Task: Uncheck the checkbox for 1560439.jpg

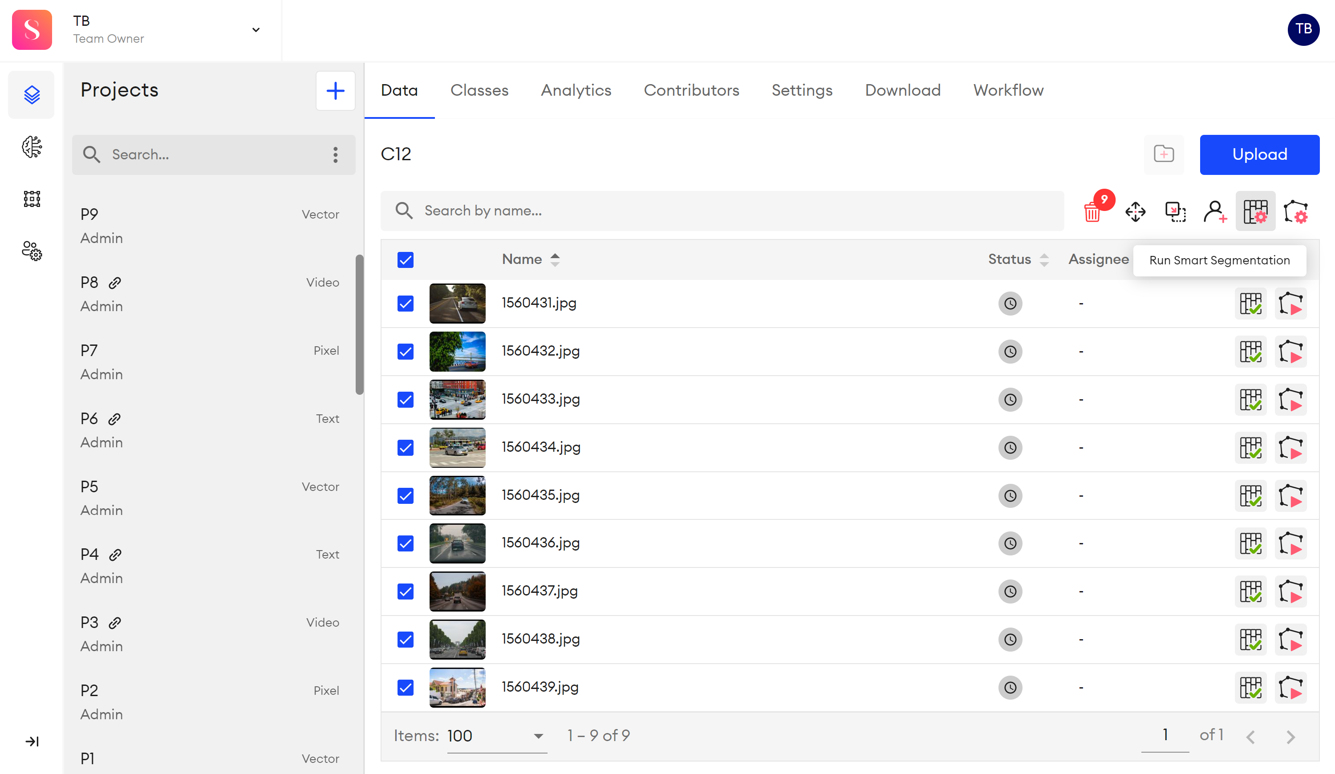Action: tap(405, 688)
